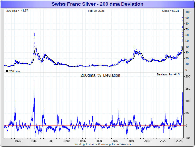The width and height of the screenshot is (195, 147).
Task: Click the 200 dma value 41.57
Action: 24,11
